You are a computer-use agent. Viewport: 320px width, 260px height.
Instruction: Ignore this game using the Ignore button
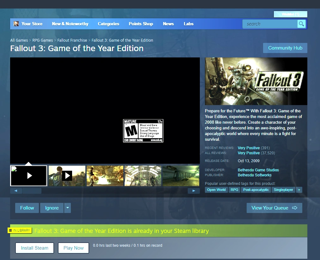pos(52,208)
